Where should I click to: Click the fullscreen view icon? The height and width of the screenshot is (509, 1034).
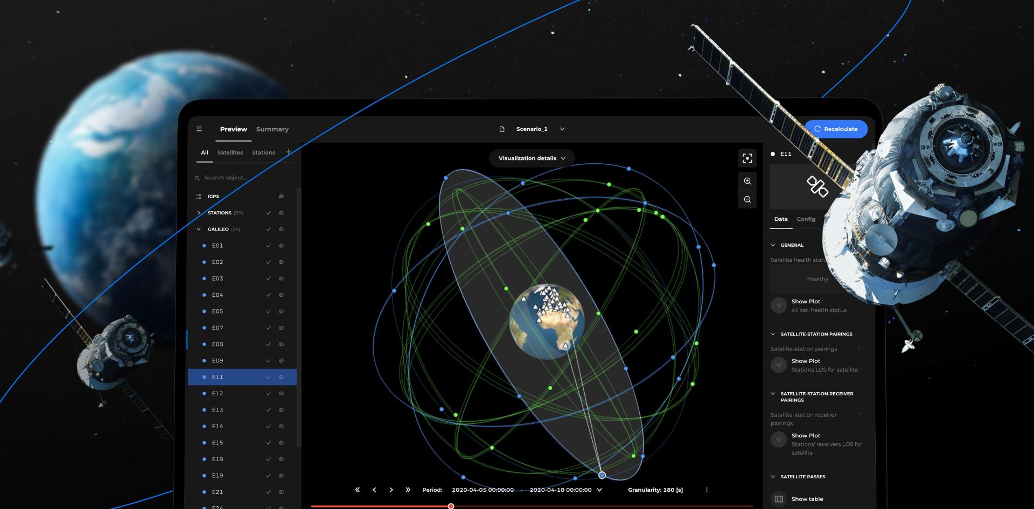[x=747, y=158]
